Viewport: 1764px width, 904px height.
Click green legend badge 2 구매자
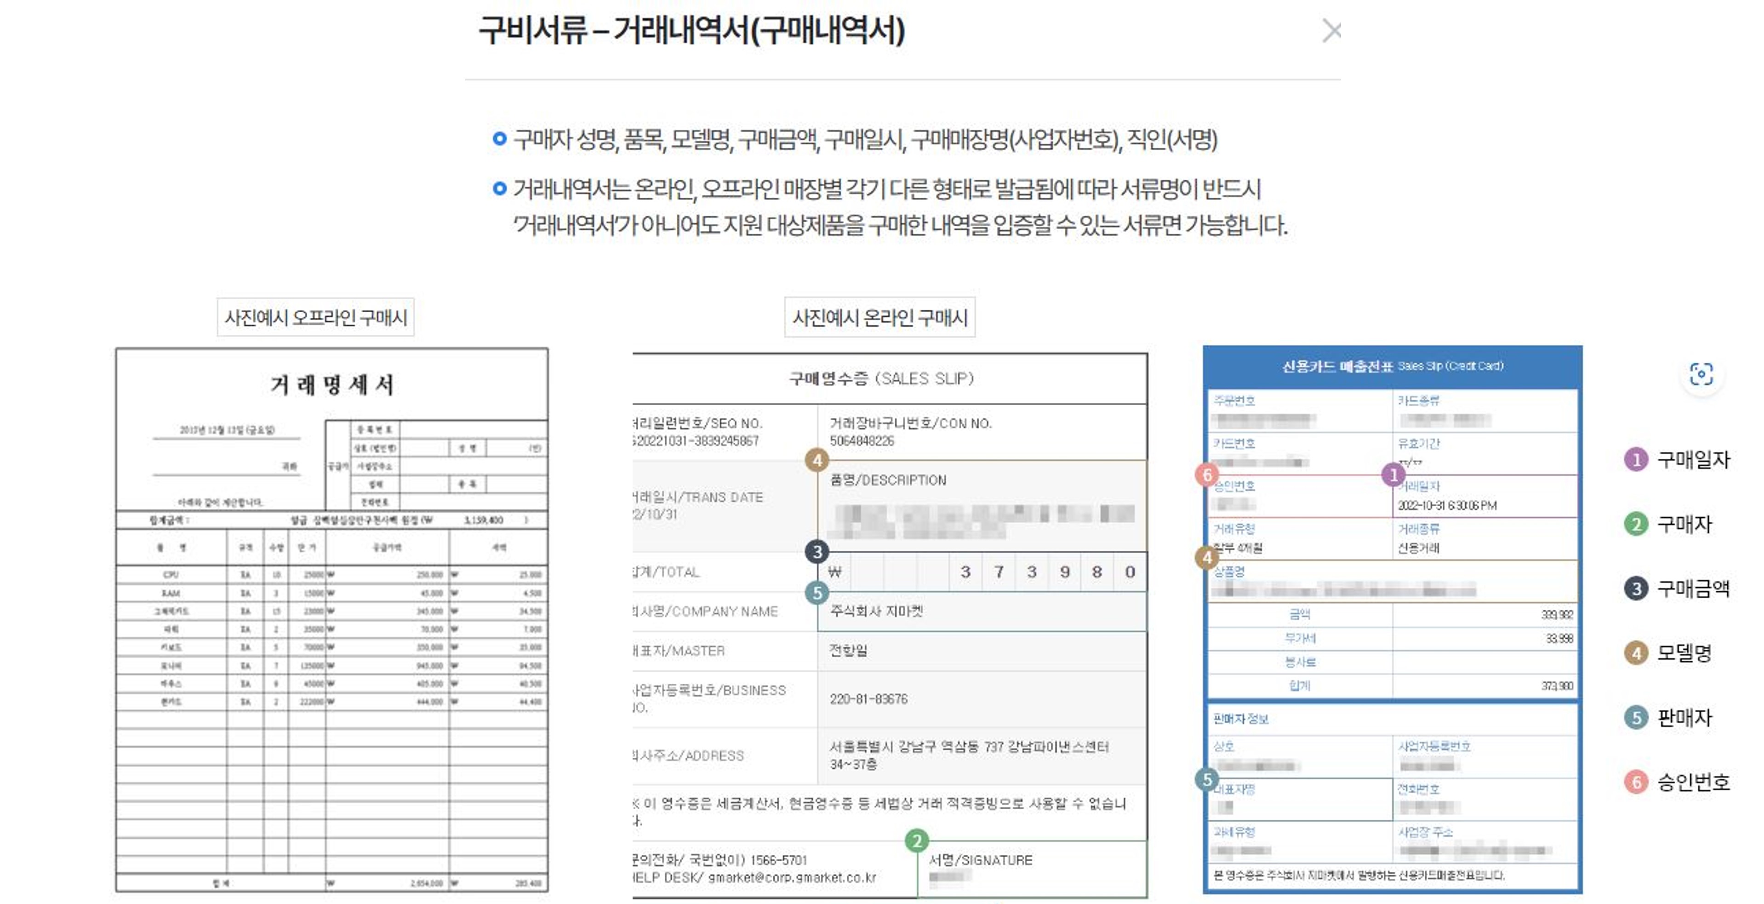click(x=1636, y=524)
